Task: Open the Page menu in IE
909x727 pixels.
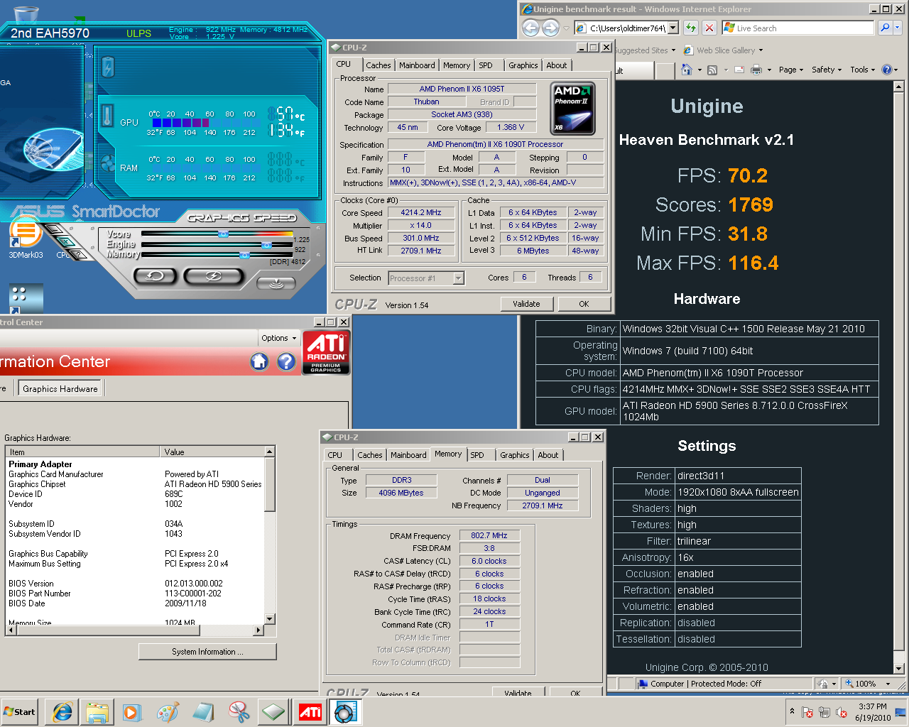Action: [x=790, y=70]
